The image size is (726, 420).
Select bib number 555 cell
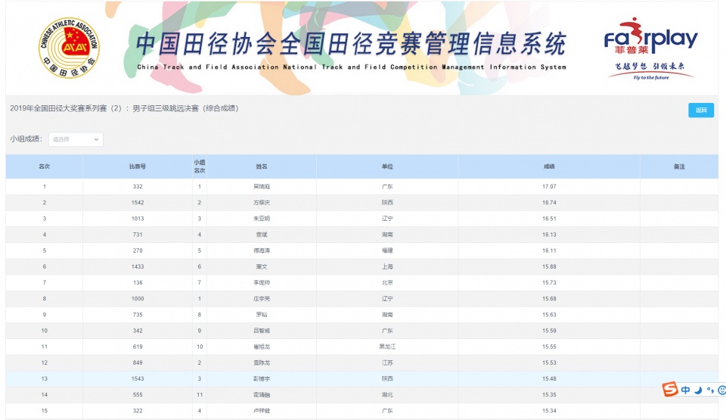138,394
